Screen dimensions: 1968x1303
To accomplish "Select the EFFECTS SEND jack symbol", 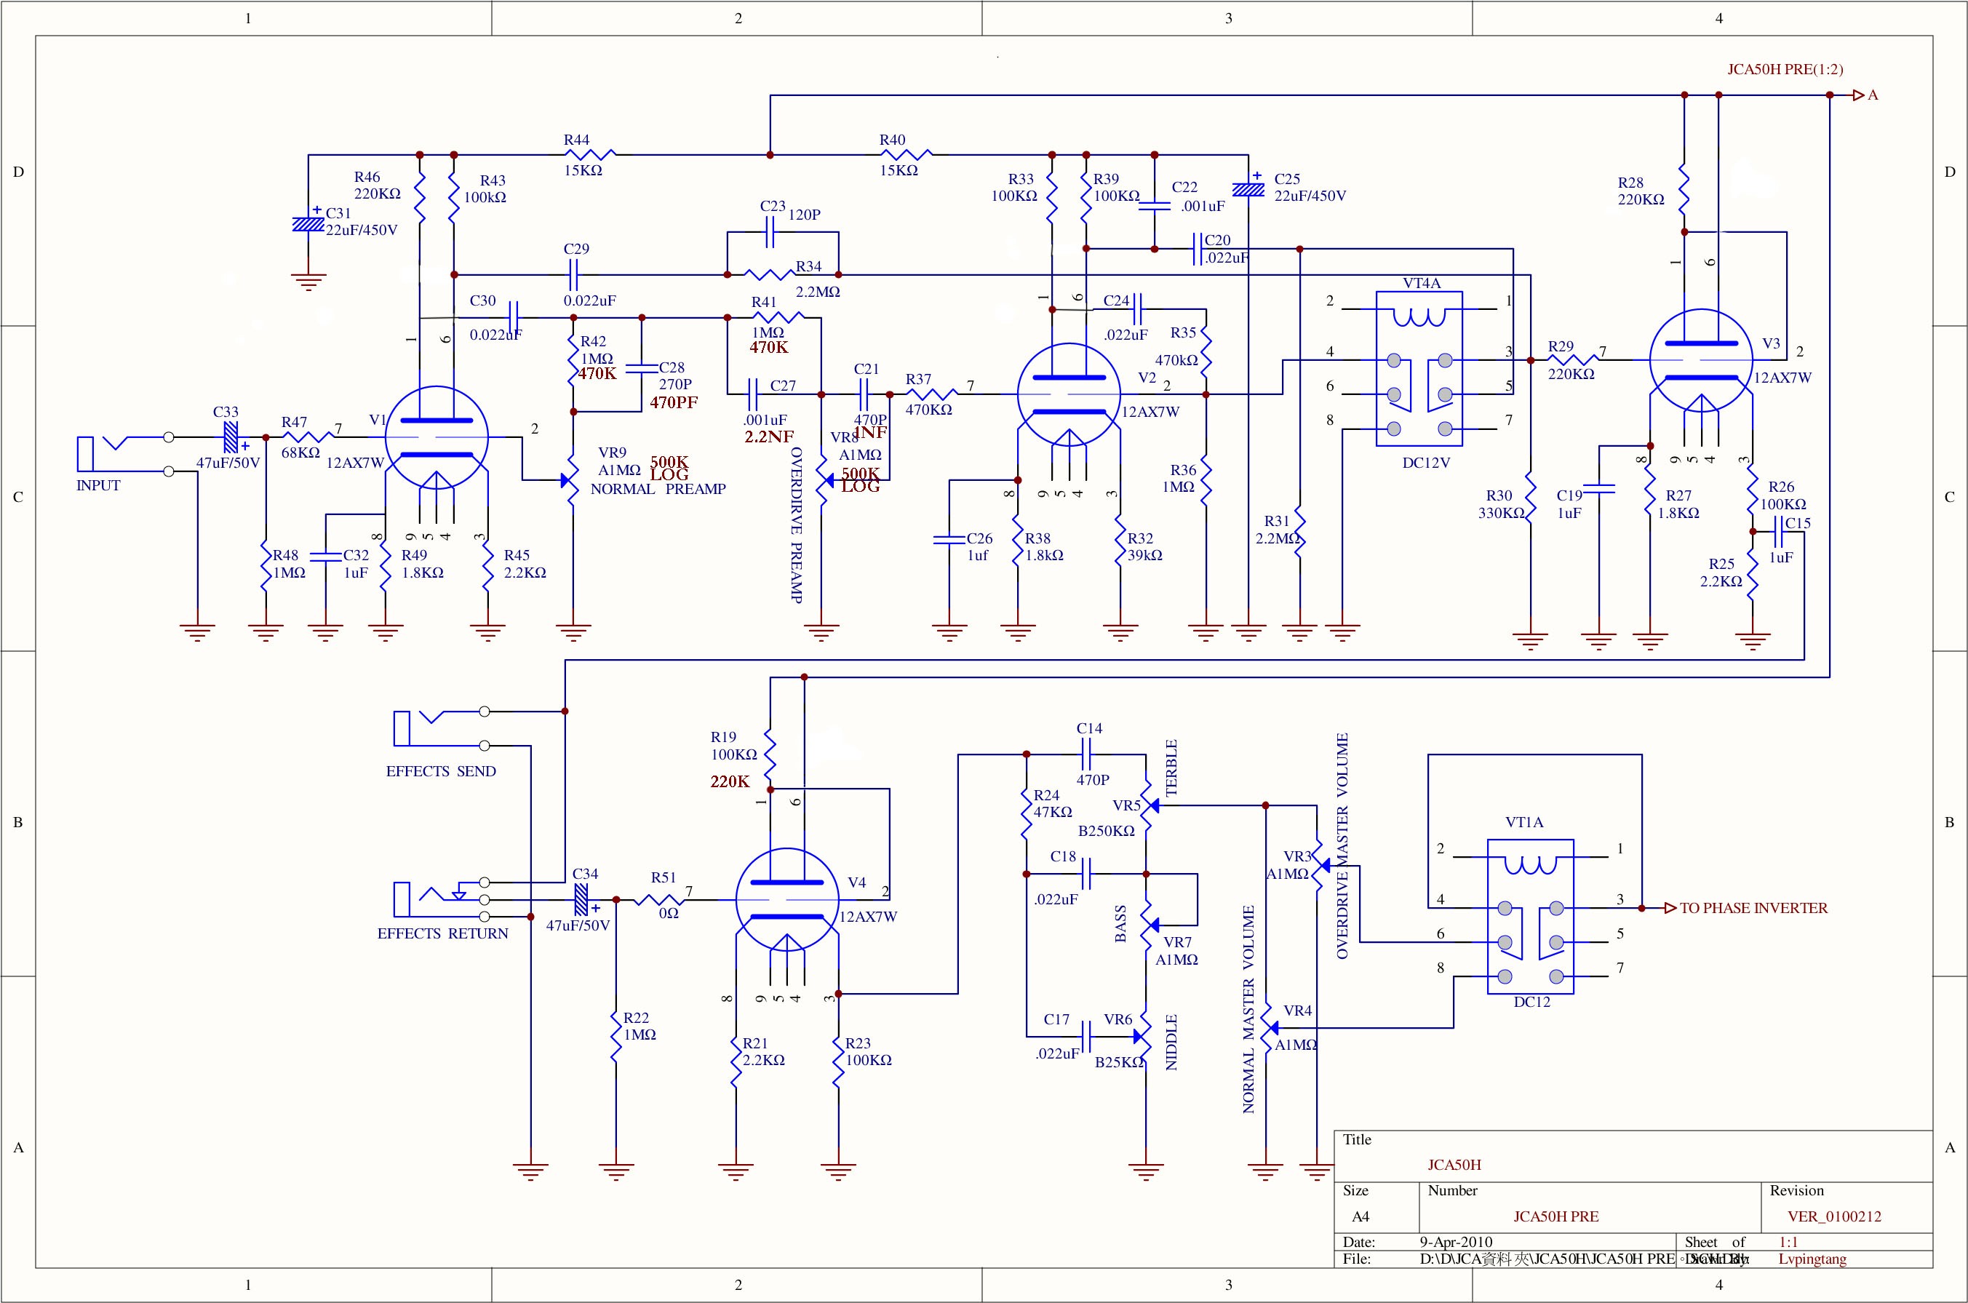I will point(442,728).
